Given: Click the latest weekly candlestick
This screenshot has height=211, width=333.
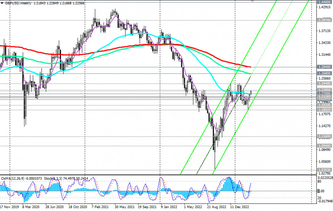Looking at the screenshot, I should click(251, 92).
